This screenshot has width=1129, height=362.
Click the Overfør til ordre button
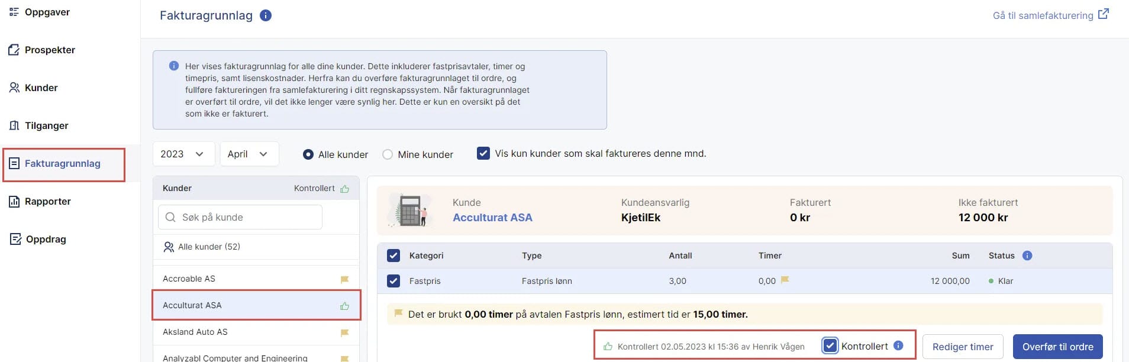(1057, 347)
